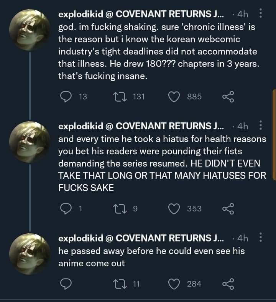Like the tweet with 353 likes
The width and height of the screenshot is (276, 302).
click(175, 208)
